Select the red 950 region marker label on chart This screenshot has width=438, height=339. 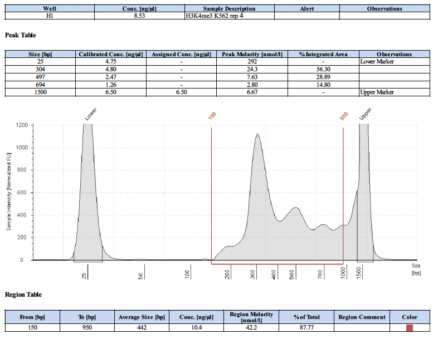pyautogui.click(x=344, y=116)
